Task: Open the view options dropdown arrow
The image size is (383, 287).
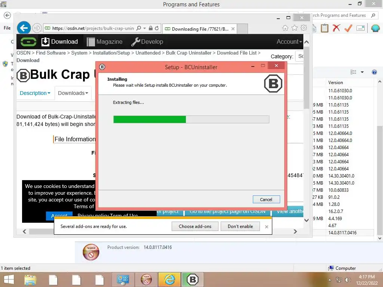Action: pos(362,72)
